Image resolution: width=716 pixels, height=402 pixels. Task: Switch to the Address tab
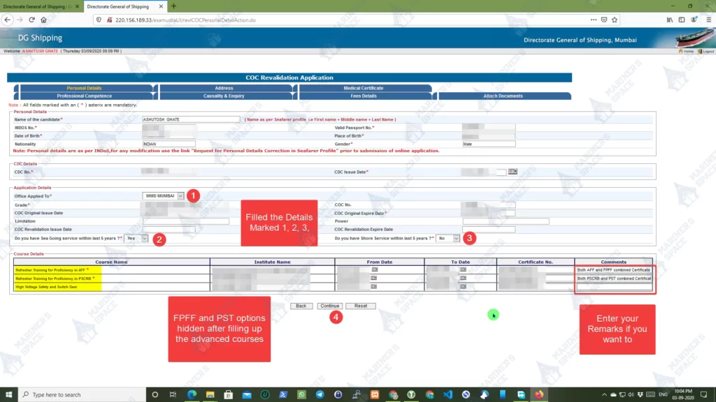(x=224, y=88)
